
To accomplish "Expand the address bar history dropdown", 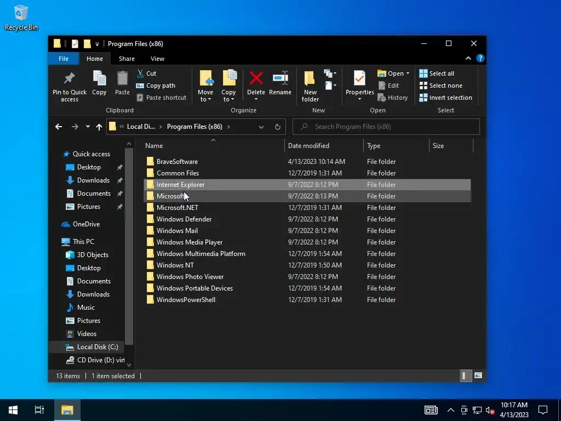I will tap(261, 127).
